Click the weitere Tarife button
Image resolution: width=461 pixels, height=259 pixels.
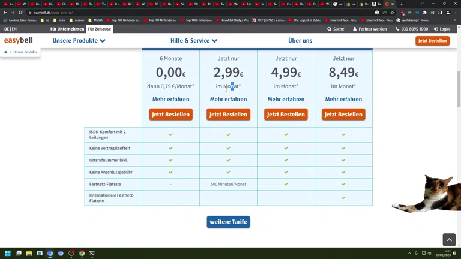228,222
